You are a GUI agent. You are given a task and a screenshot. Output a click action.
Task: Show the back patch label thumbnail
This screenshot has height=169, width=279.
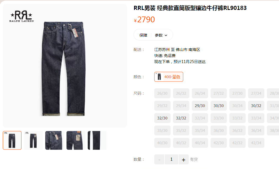76,140
